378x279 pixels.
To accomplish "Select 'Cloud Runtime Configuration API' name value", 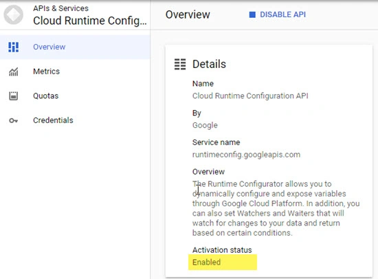I will 250,96.
